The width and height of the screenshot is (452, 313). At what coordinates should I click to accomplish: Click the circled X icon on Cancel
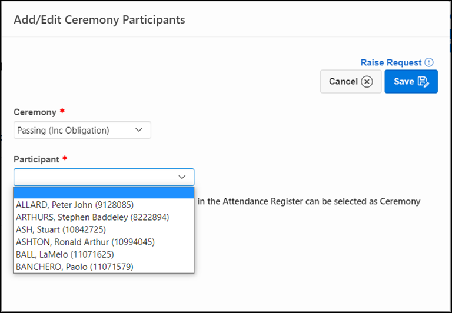[x=367, y=81]
